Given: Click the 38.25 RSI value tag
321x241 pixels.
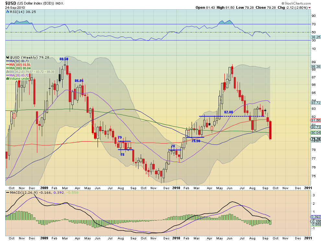Looking at the screenshot, I should pyautogui.click(x=316, y=37).
